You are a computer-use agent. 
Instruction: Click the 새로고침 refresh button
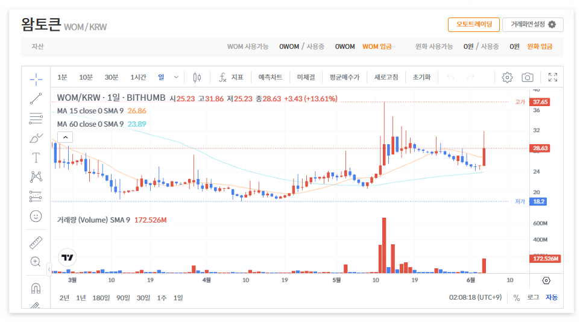[x=386, y=77]
